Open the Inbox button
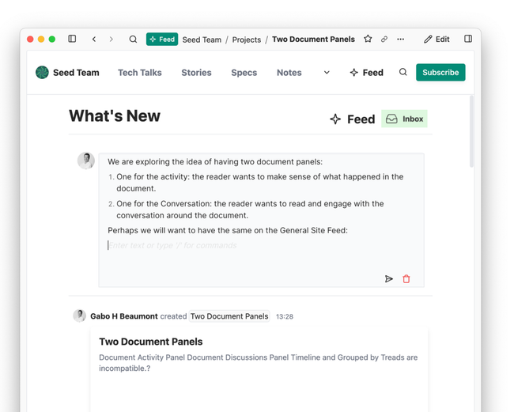This screenshot has width=514, height=412. [x=404, y=119]
